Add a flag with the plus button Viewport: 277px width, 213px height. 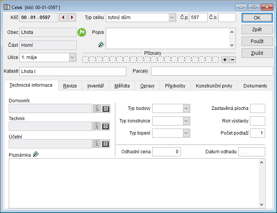[x=225, y=60]
